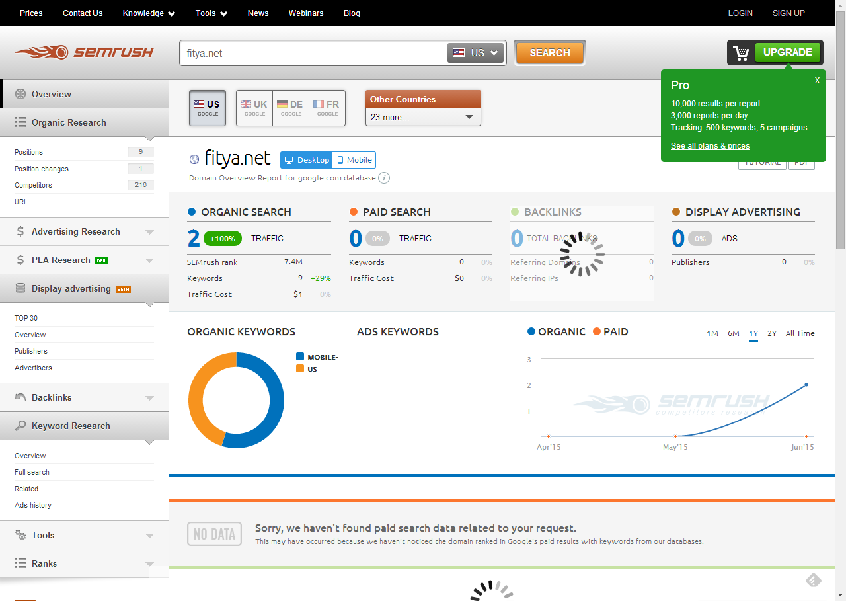Switch to Mobile view toggle
Screen dimensions: 846x601
click(x=354, y=160)
